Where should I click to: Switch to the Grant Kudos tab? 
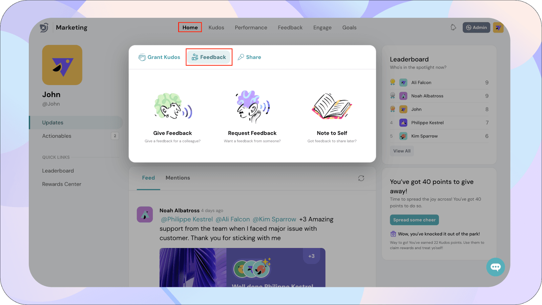159,57
